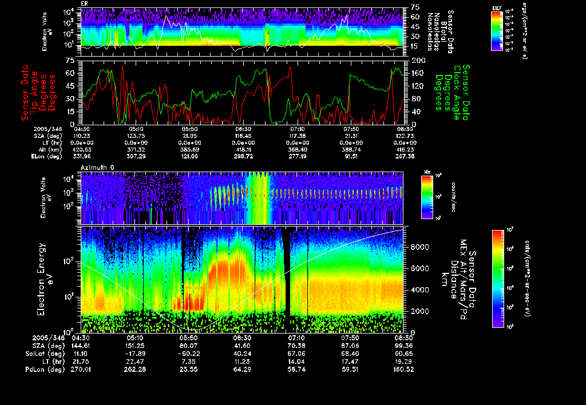
Task: Click the Hz counts/sec color bar
Action: coord(427,197)
